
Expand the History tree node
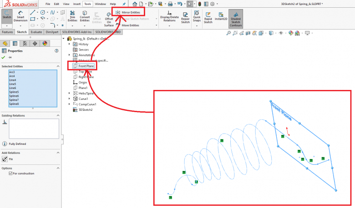pyautogui.click(x=69, y=44)
